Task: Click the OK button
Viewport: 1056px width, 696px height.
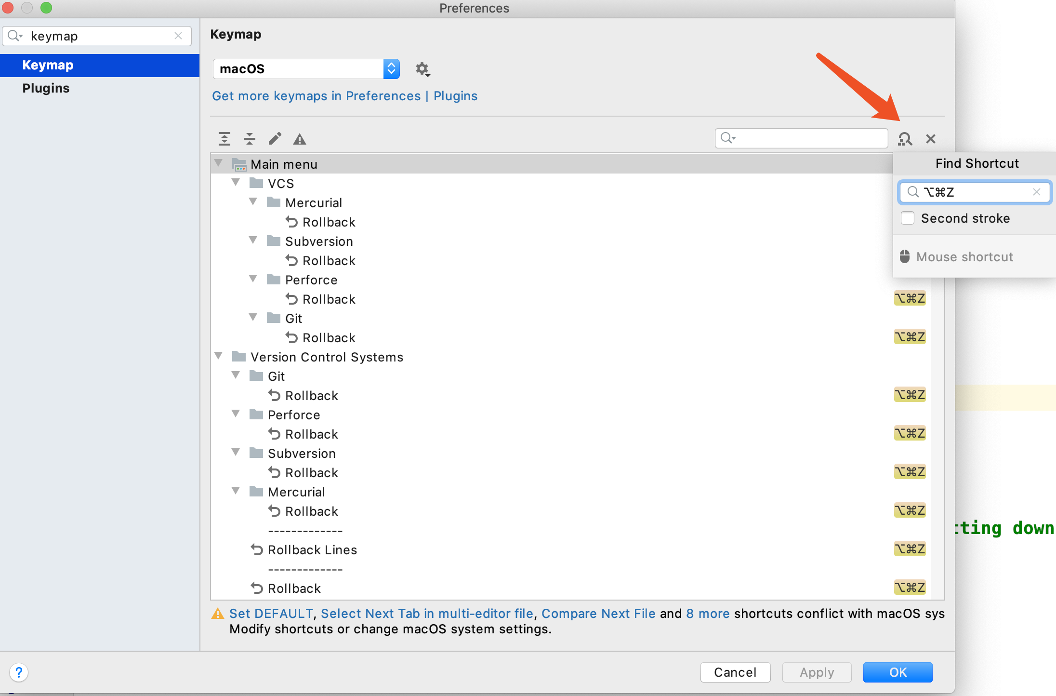Action: coord(898,672)
